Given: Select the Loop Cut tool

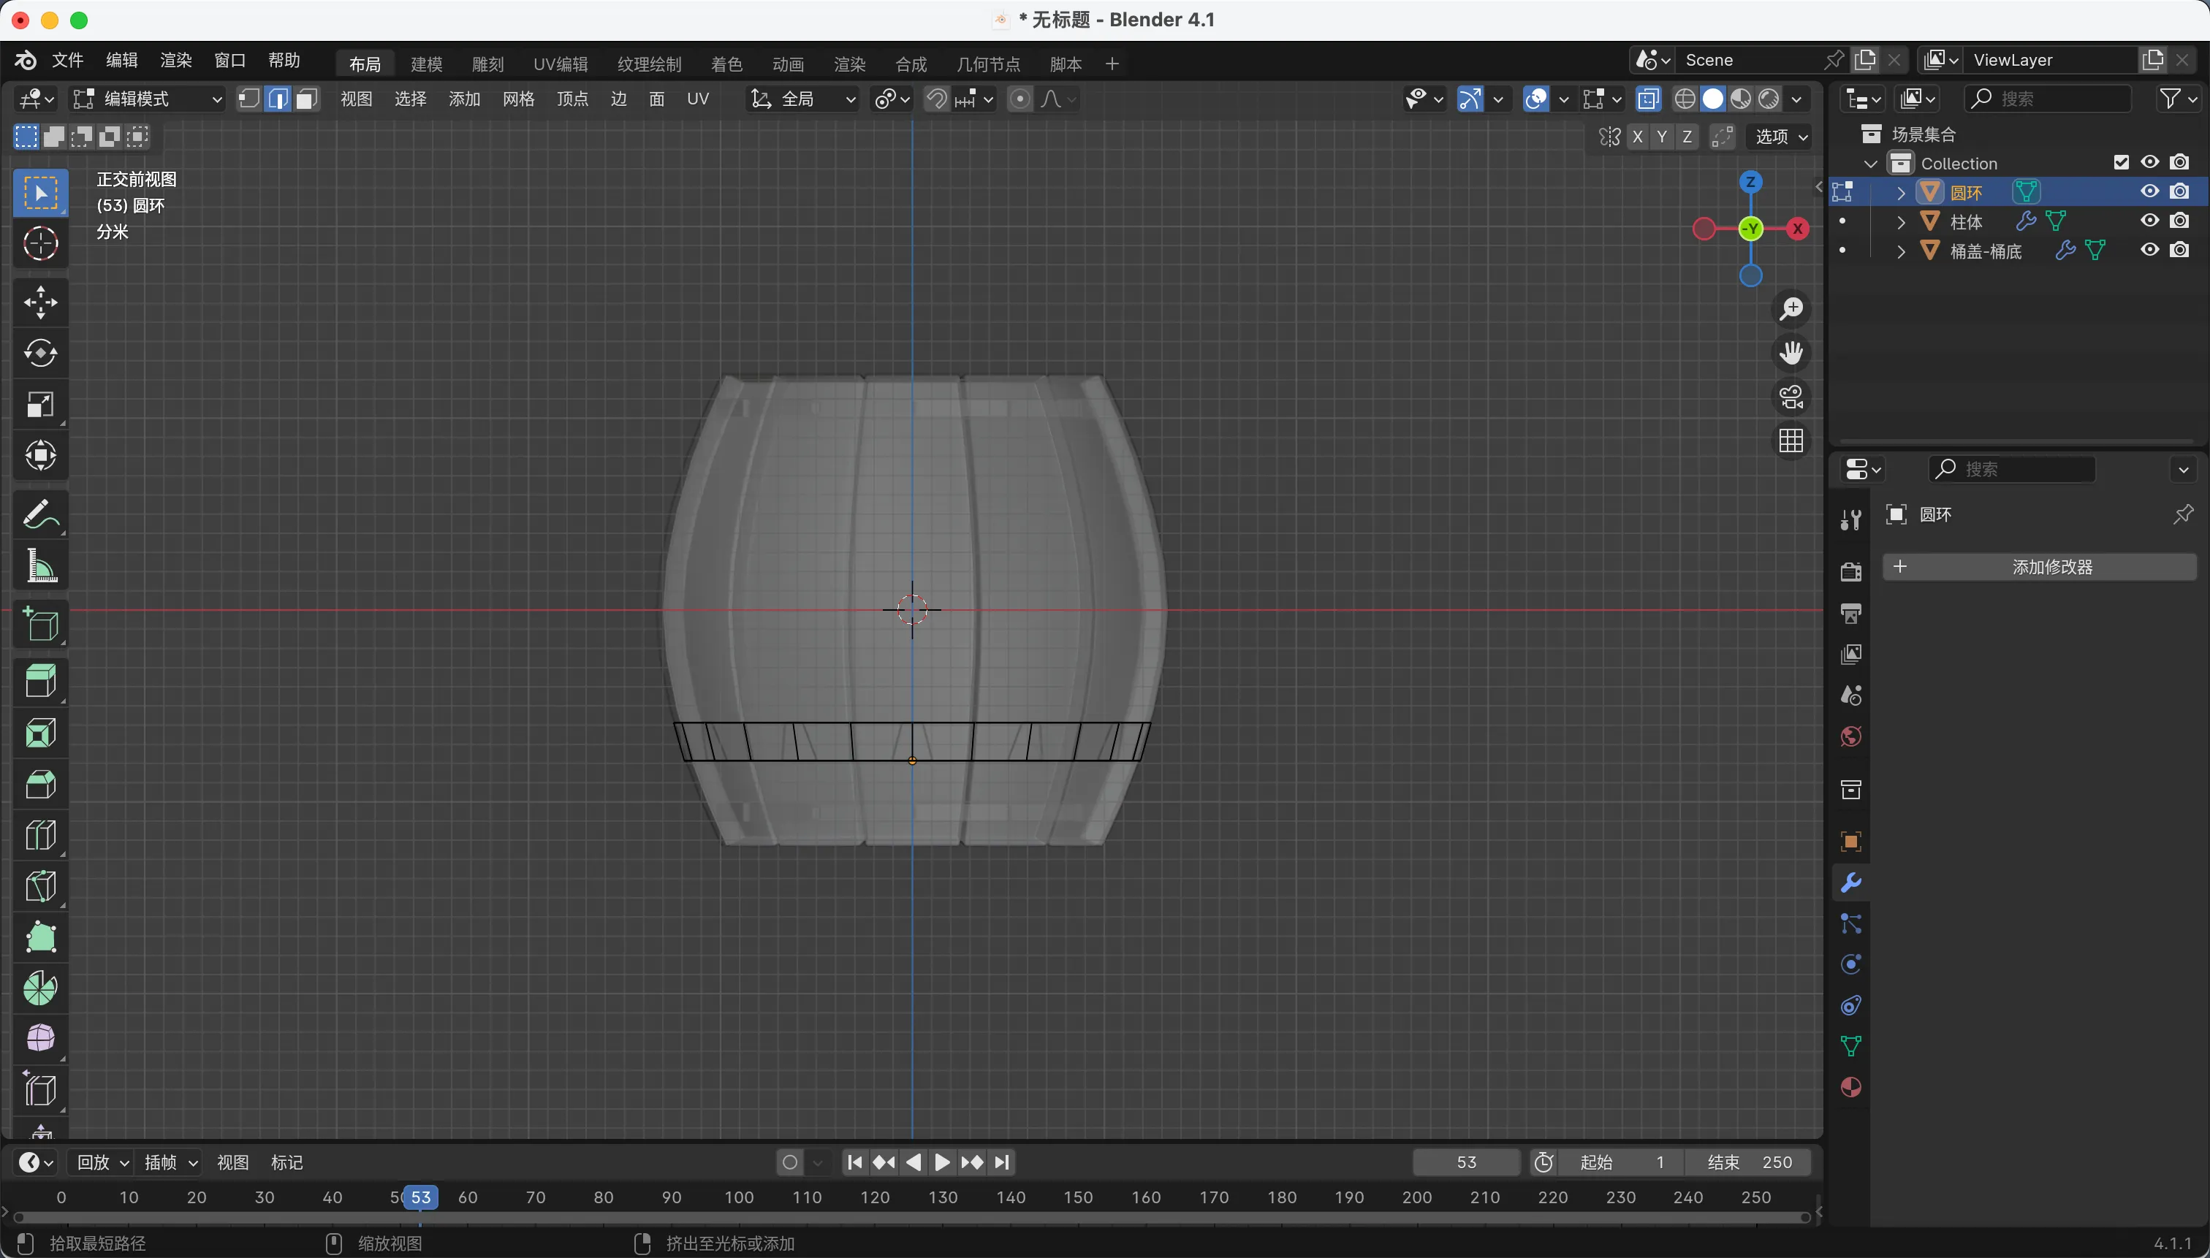Looking at the screenshot, I should [x=41, y=836].
